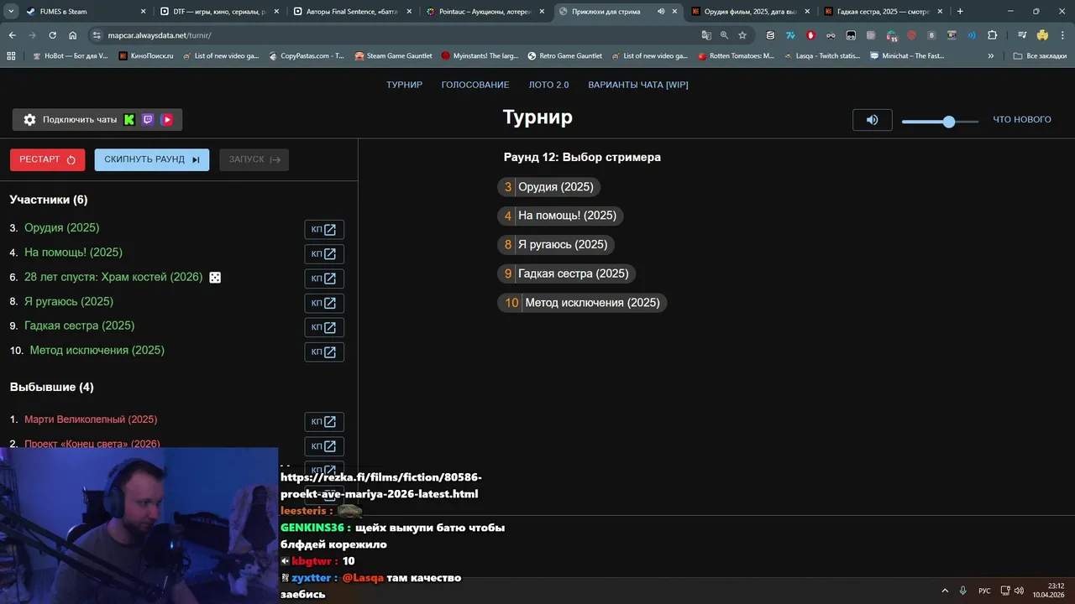Switch to Авторы Final Sentence tab
Viewport: 1075px width, 604px height.
(351, 12)
